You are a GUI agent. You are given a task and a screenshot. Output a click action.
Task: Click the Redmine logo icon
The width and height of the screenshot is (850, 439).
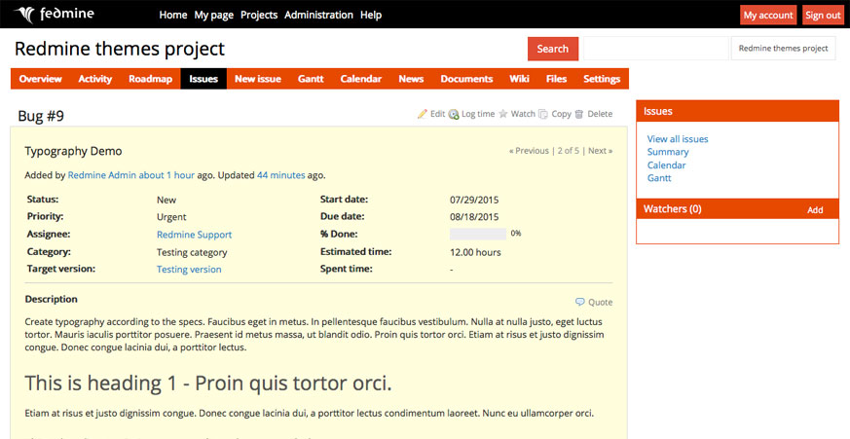point(25,14)
